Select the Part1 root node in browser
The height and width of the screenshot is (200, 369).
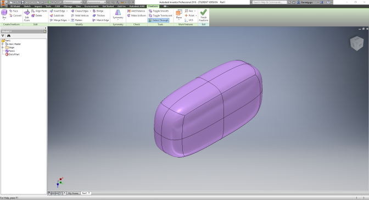pyautogui.click(x=6, y=41)
